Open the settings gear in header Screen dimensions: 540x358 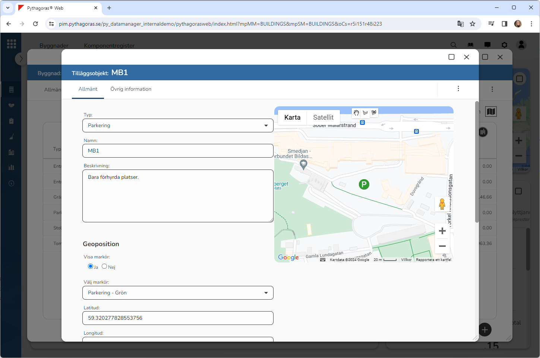(504, 45)
